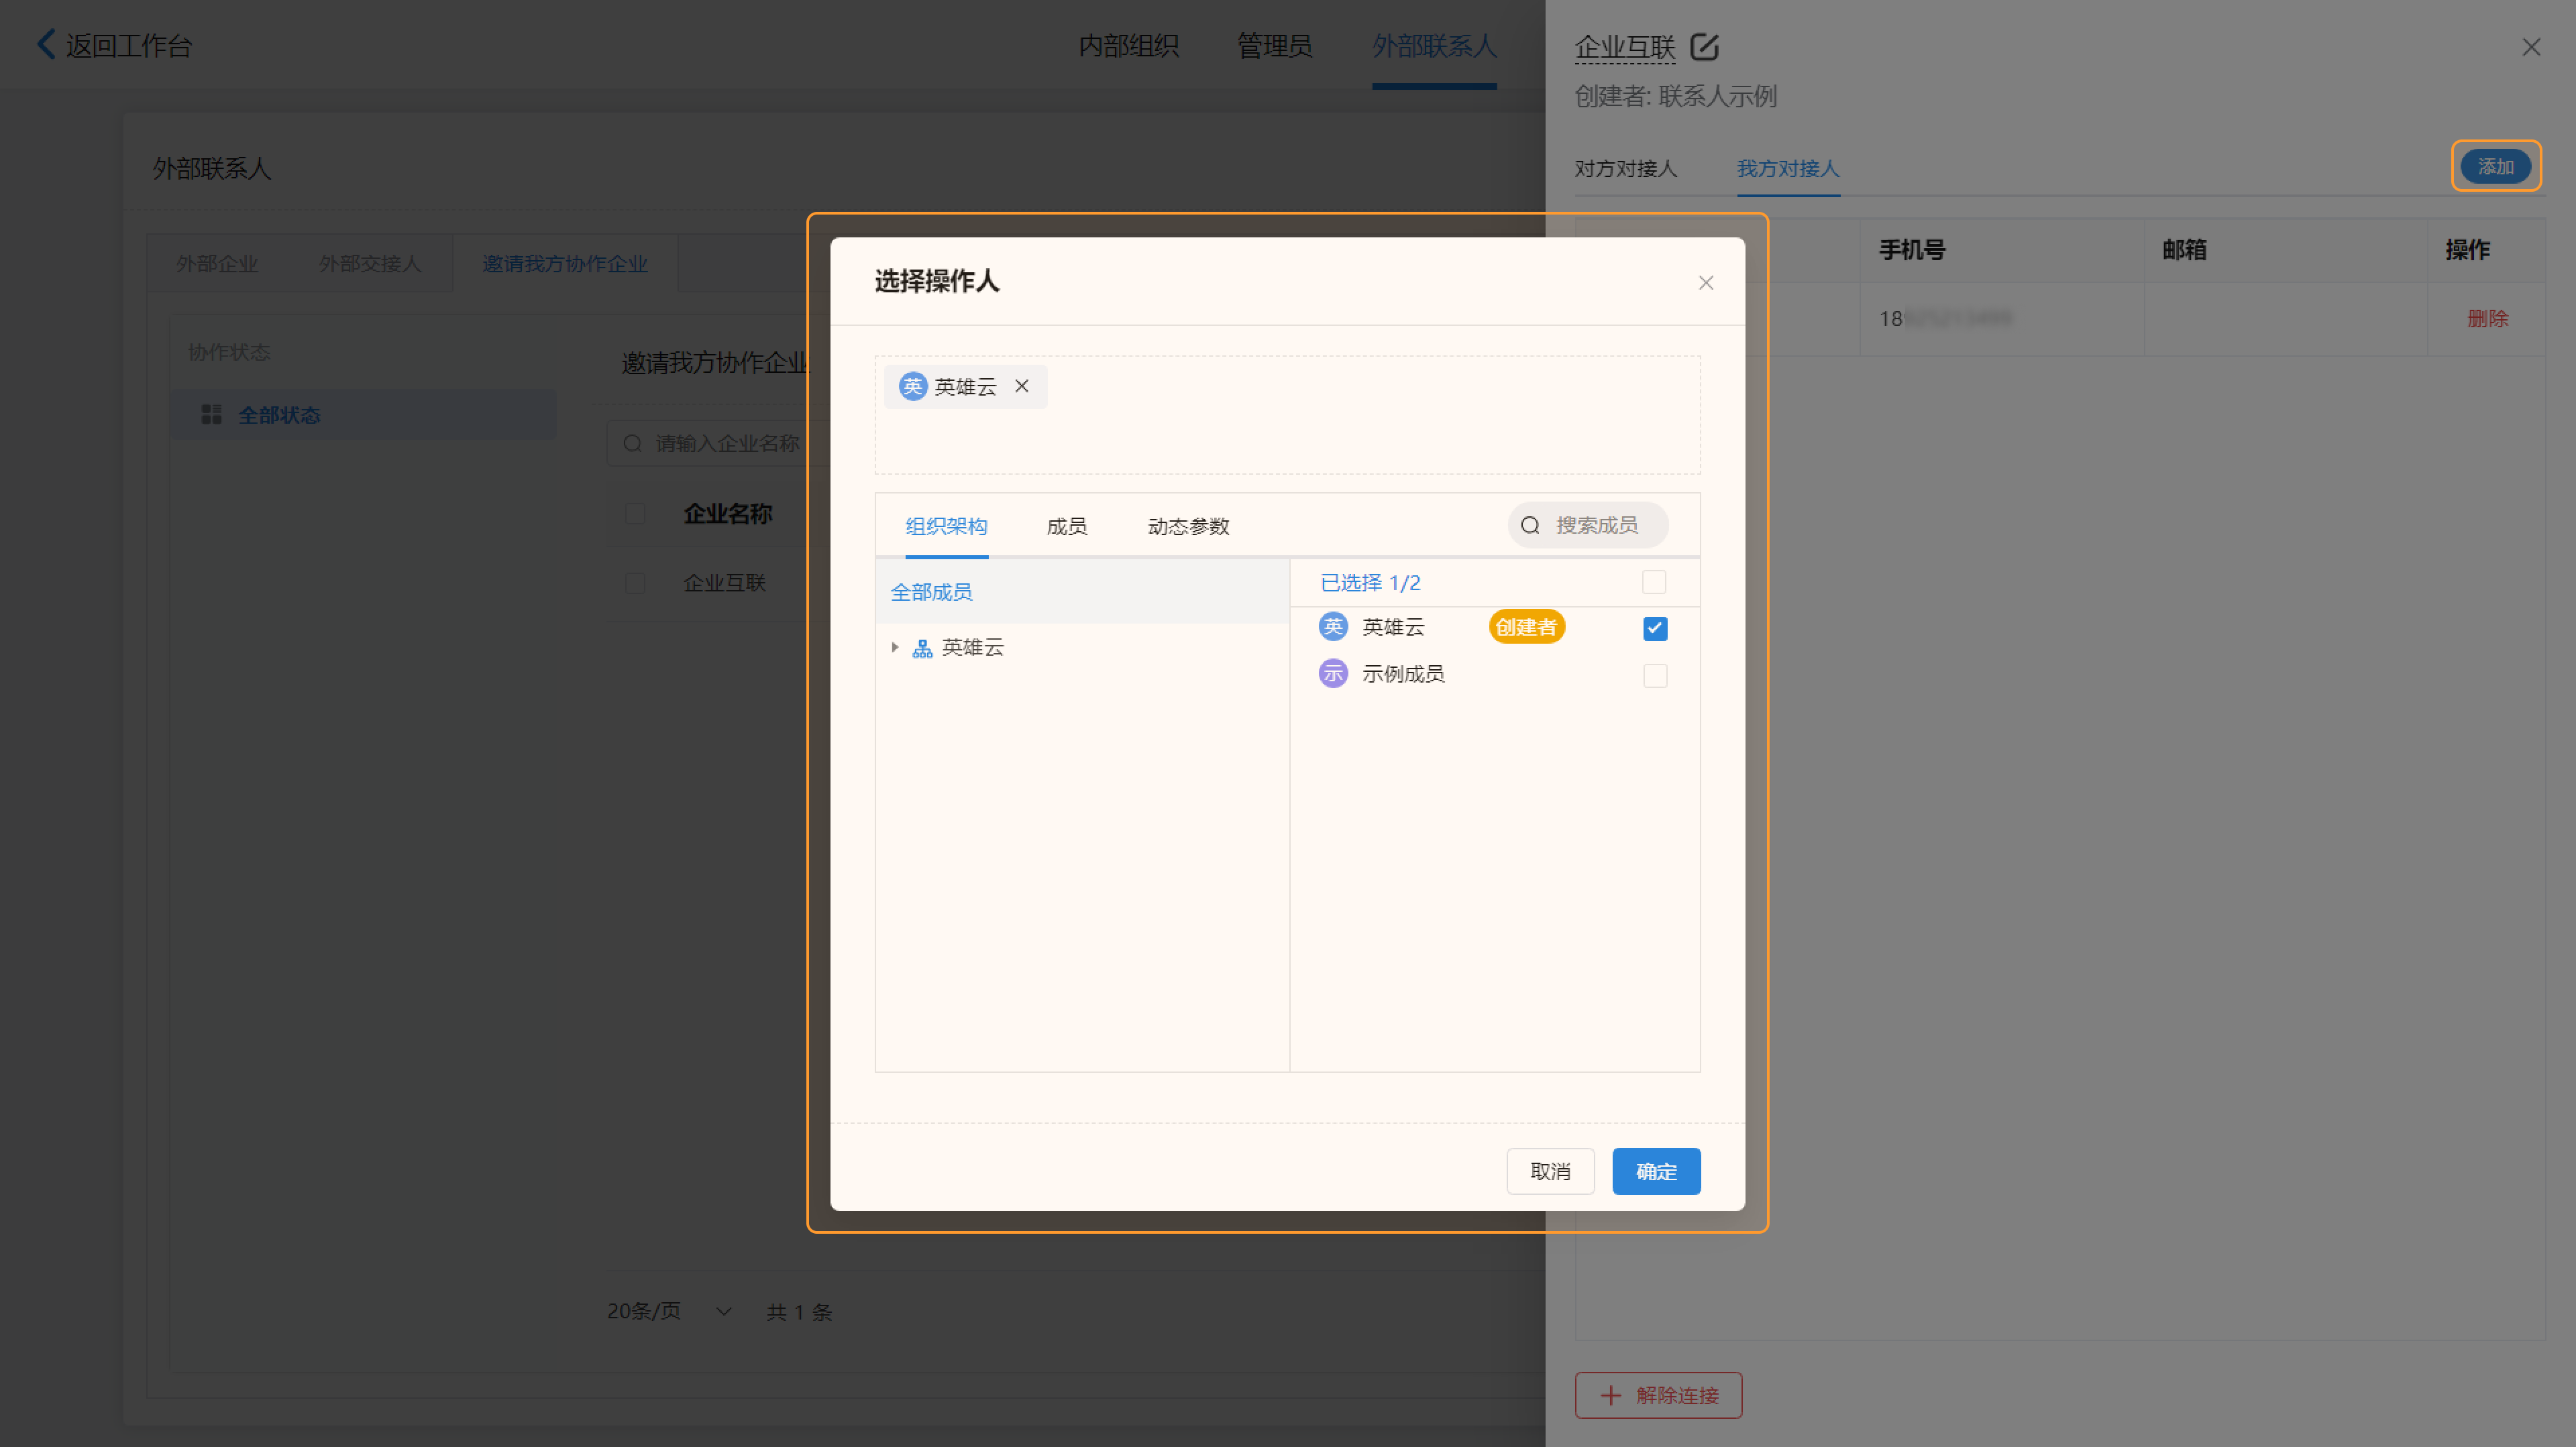Click the 企业名称 column header text
2576x1447 pixels.
pos(728,514)
